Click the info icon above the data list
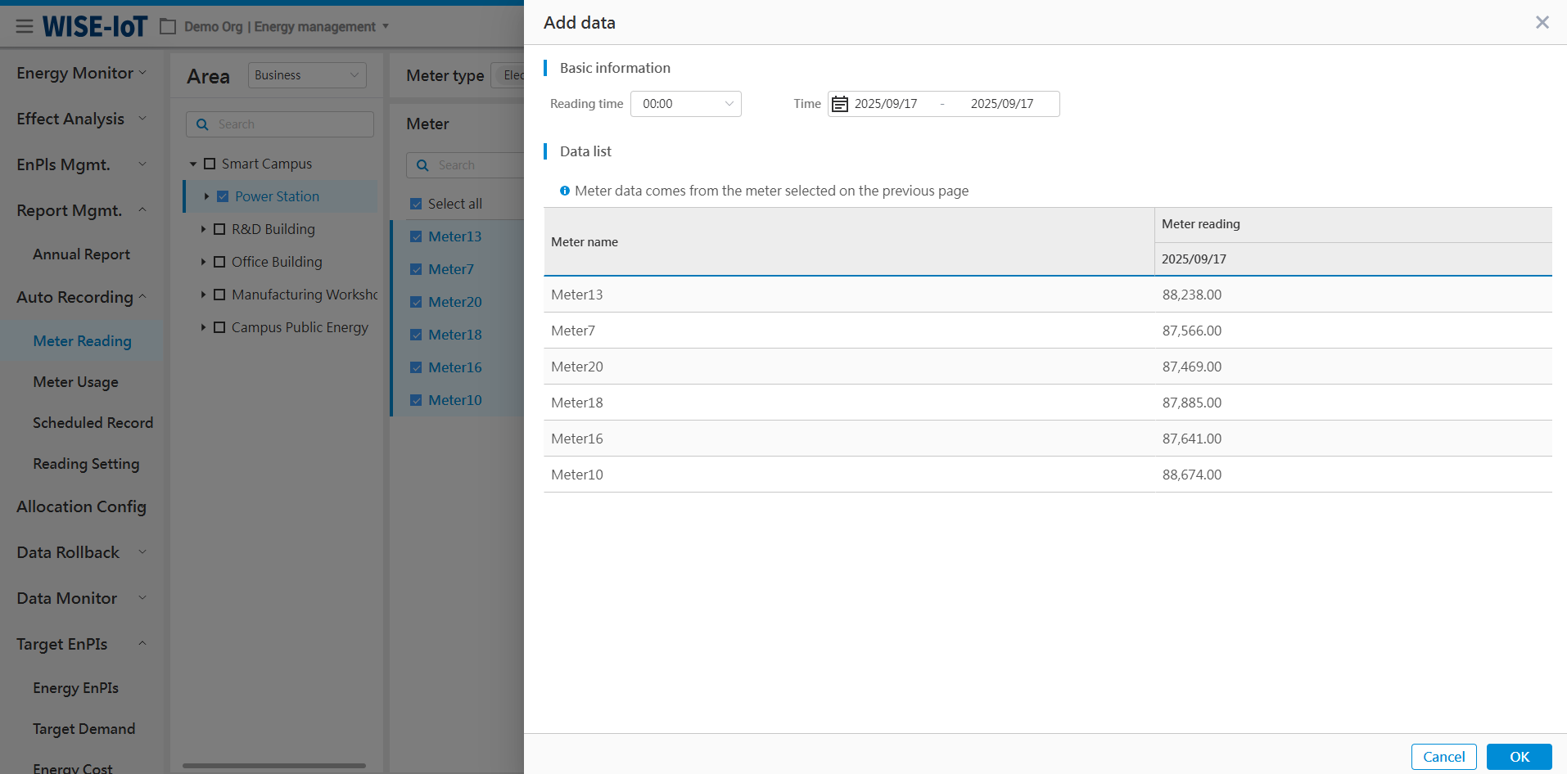 (565, 191)
